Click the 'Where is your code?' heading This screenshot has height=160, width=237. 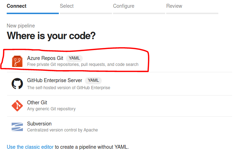(x=51, y=36)
